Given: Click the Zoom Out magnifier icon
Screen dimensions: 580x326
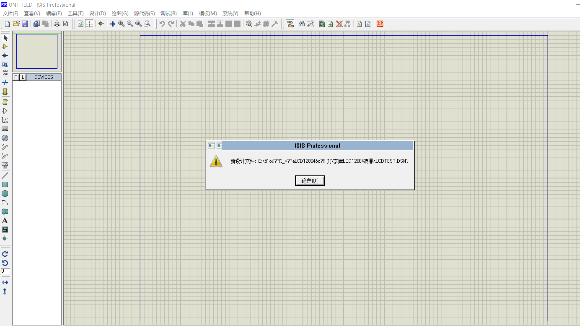Looking at the screenshot, I should tap(130, 24).
